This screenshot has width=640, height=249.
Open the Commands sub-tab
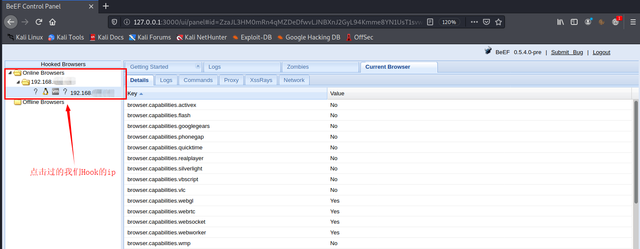[198, 80]
